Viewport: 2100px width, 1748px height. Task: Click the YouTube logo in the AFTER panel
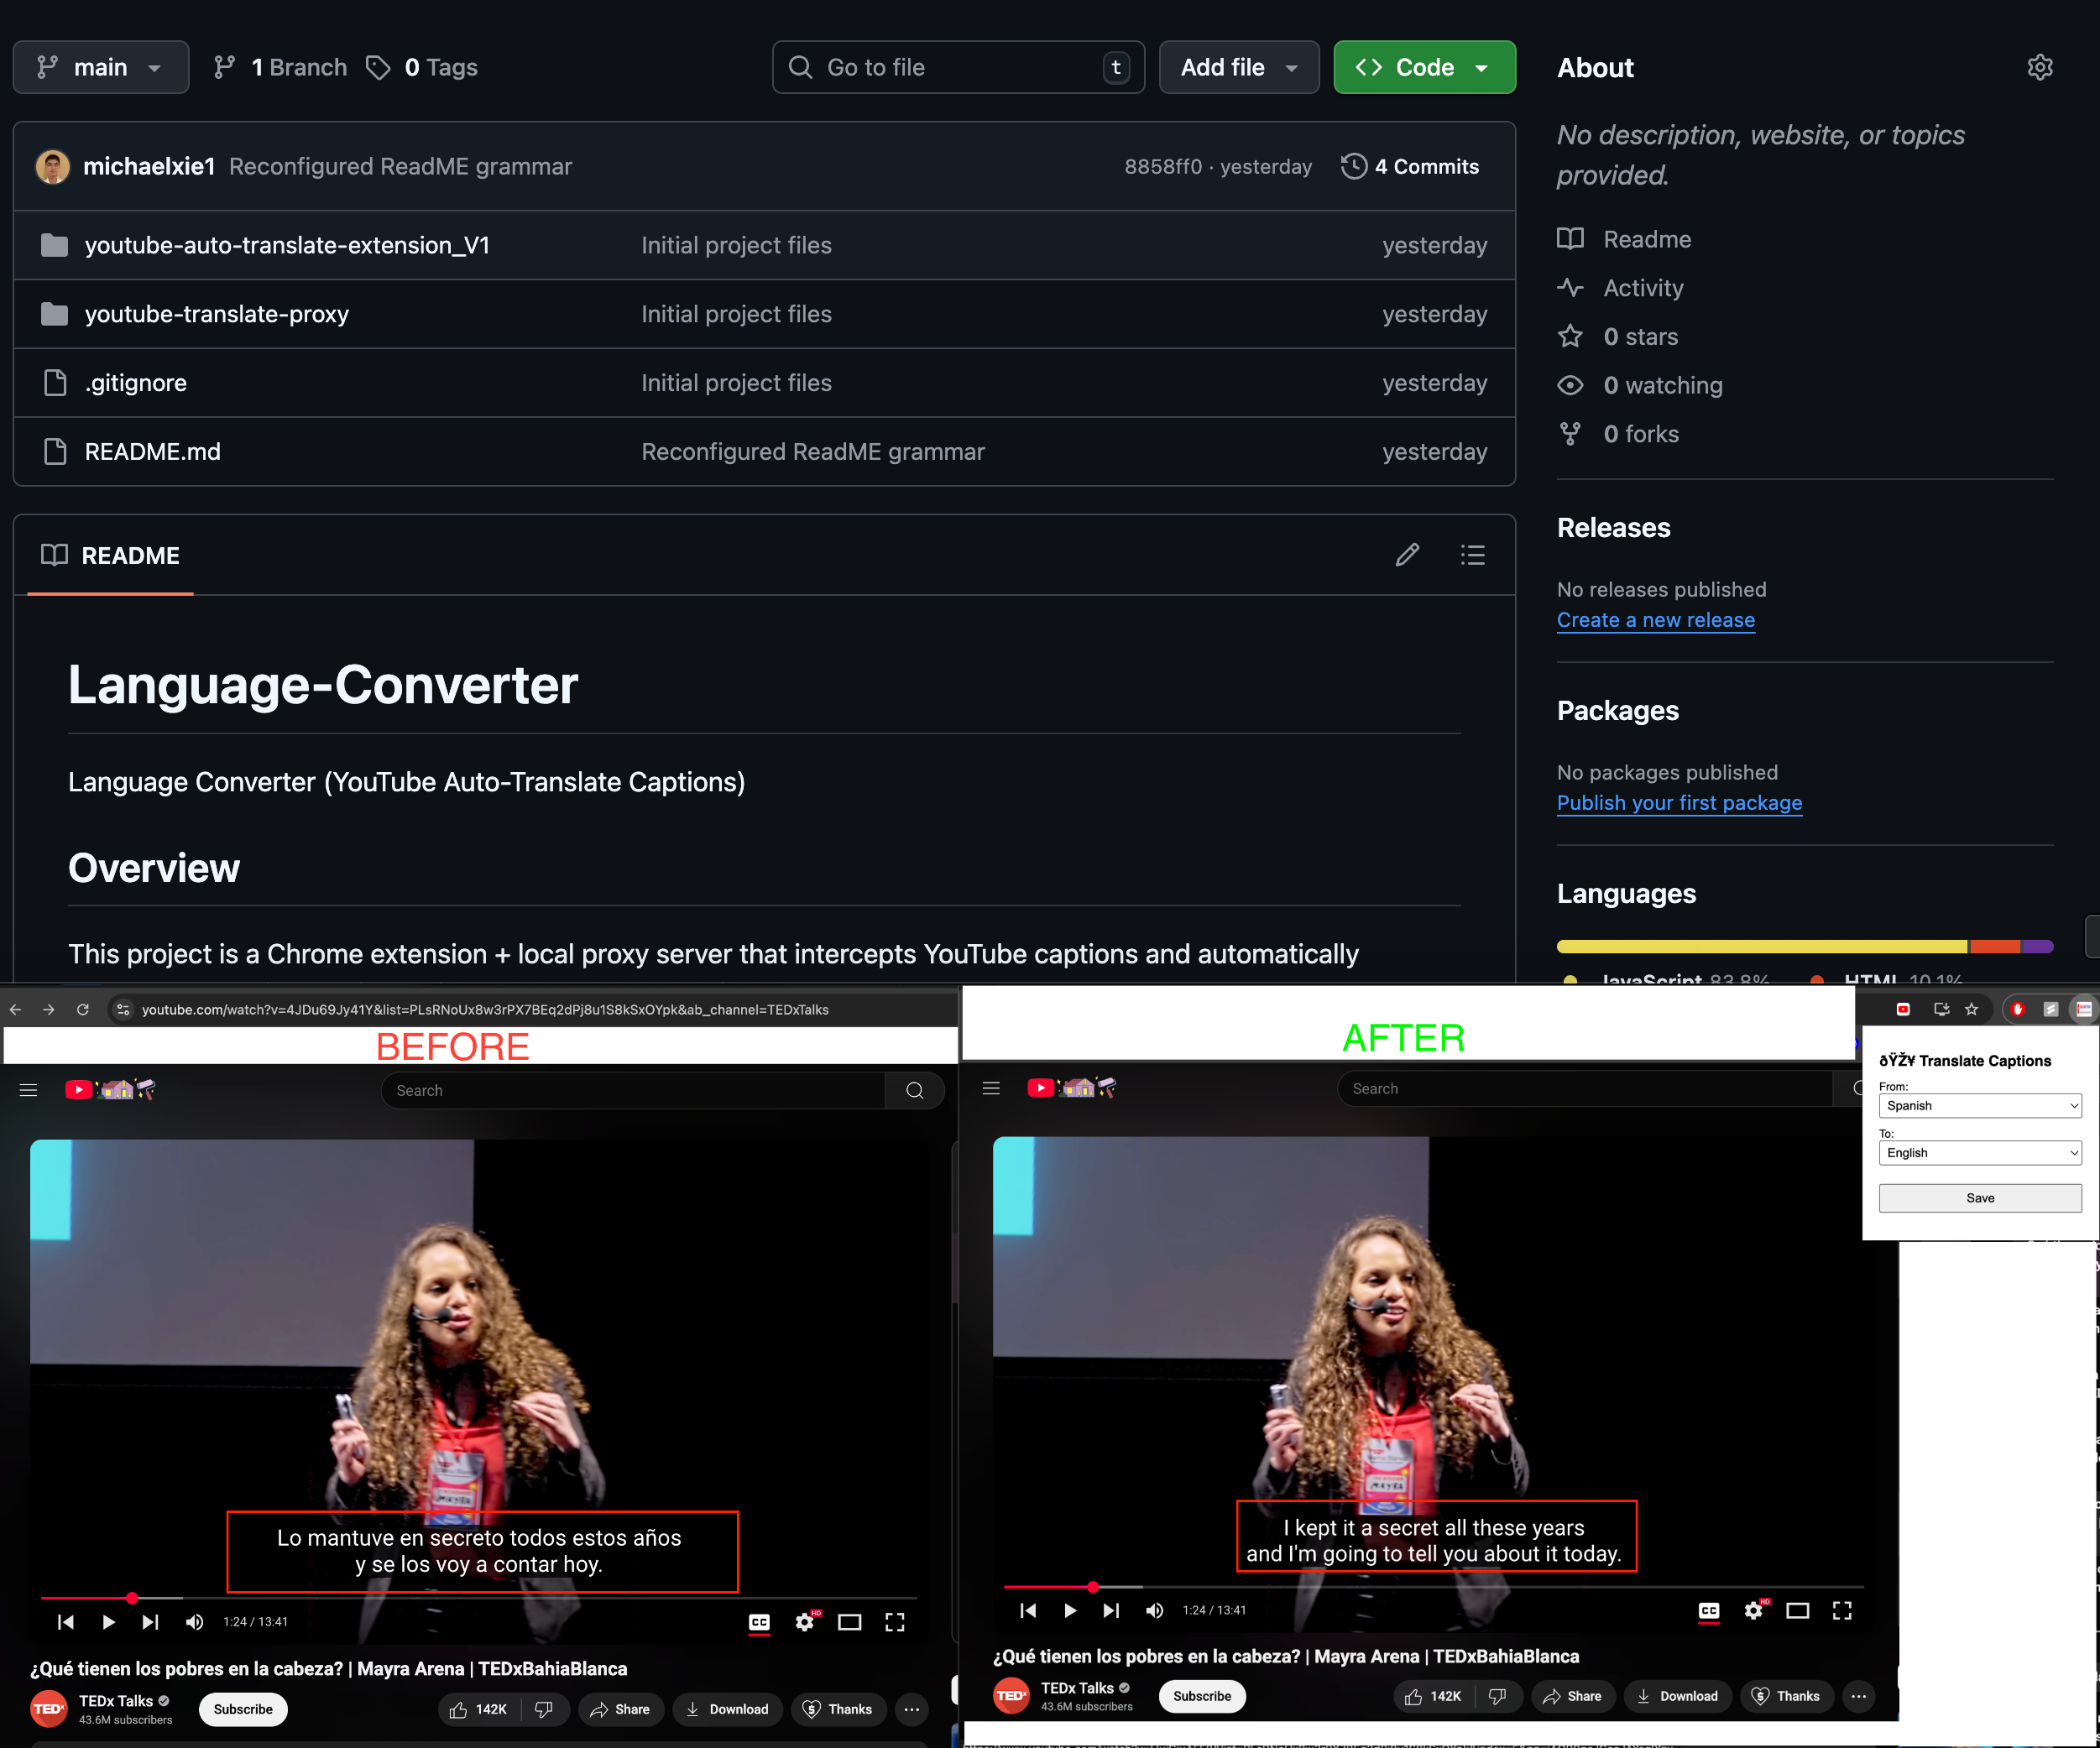1072,1087
